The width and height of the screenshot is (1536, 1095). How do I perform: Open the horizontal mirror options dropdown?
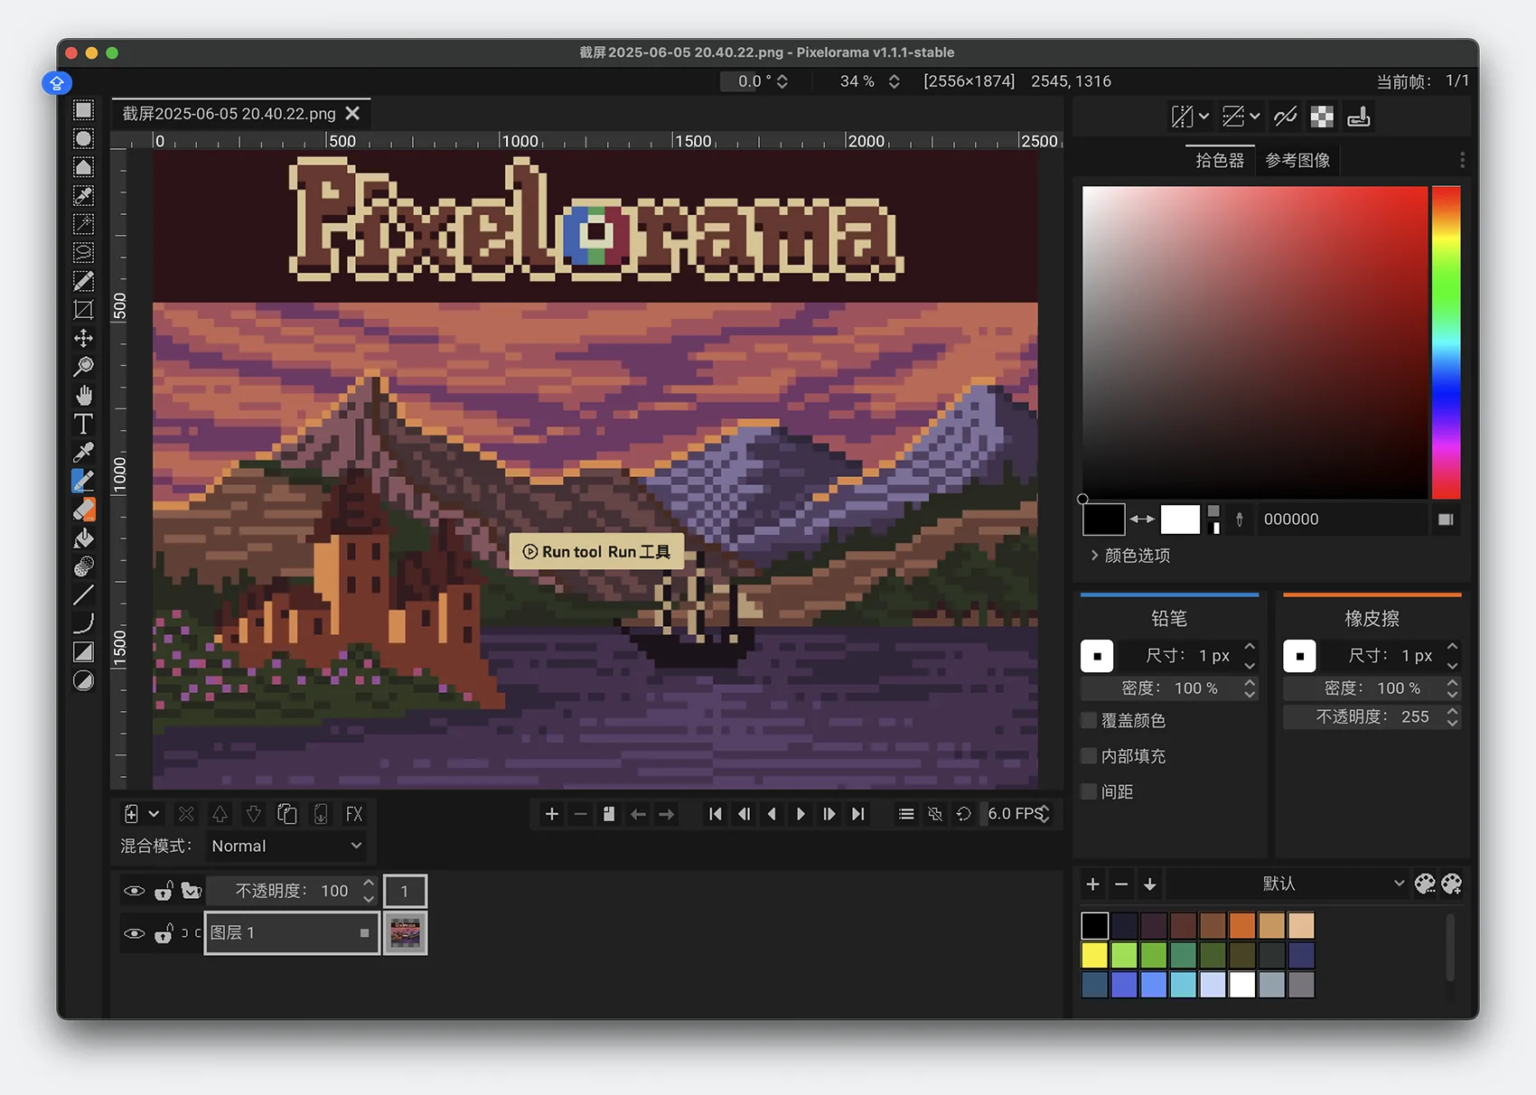tap(1204, 117)
